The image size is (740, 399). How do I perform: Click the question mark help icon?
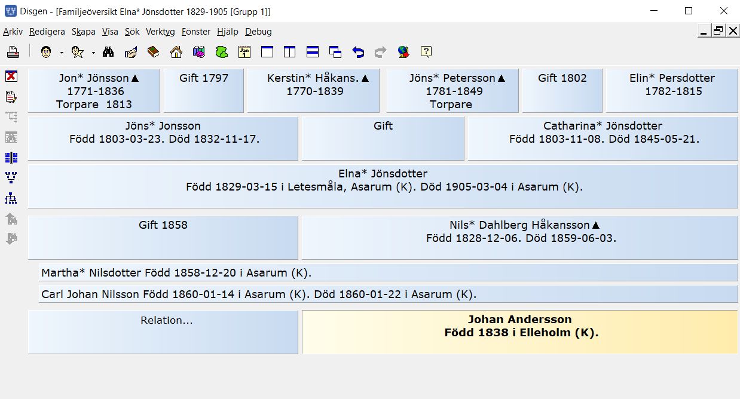[x=426, y=52]
